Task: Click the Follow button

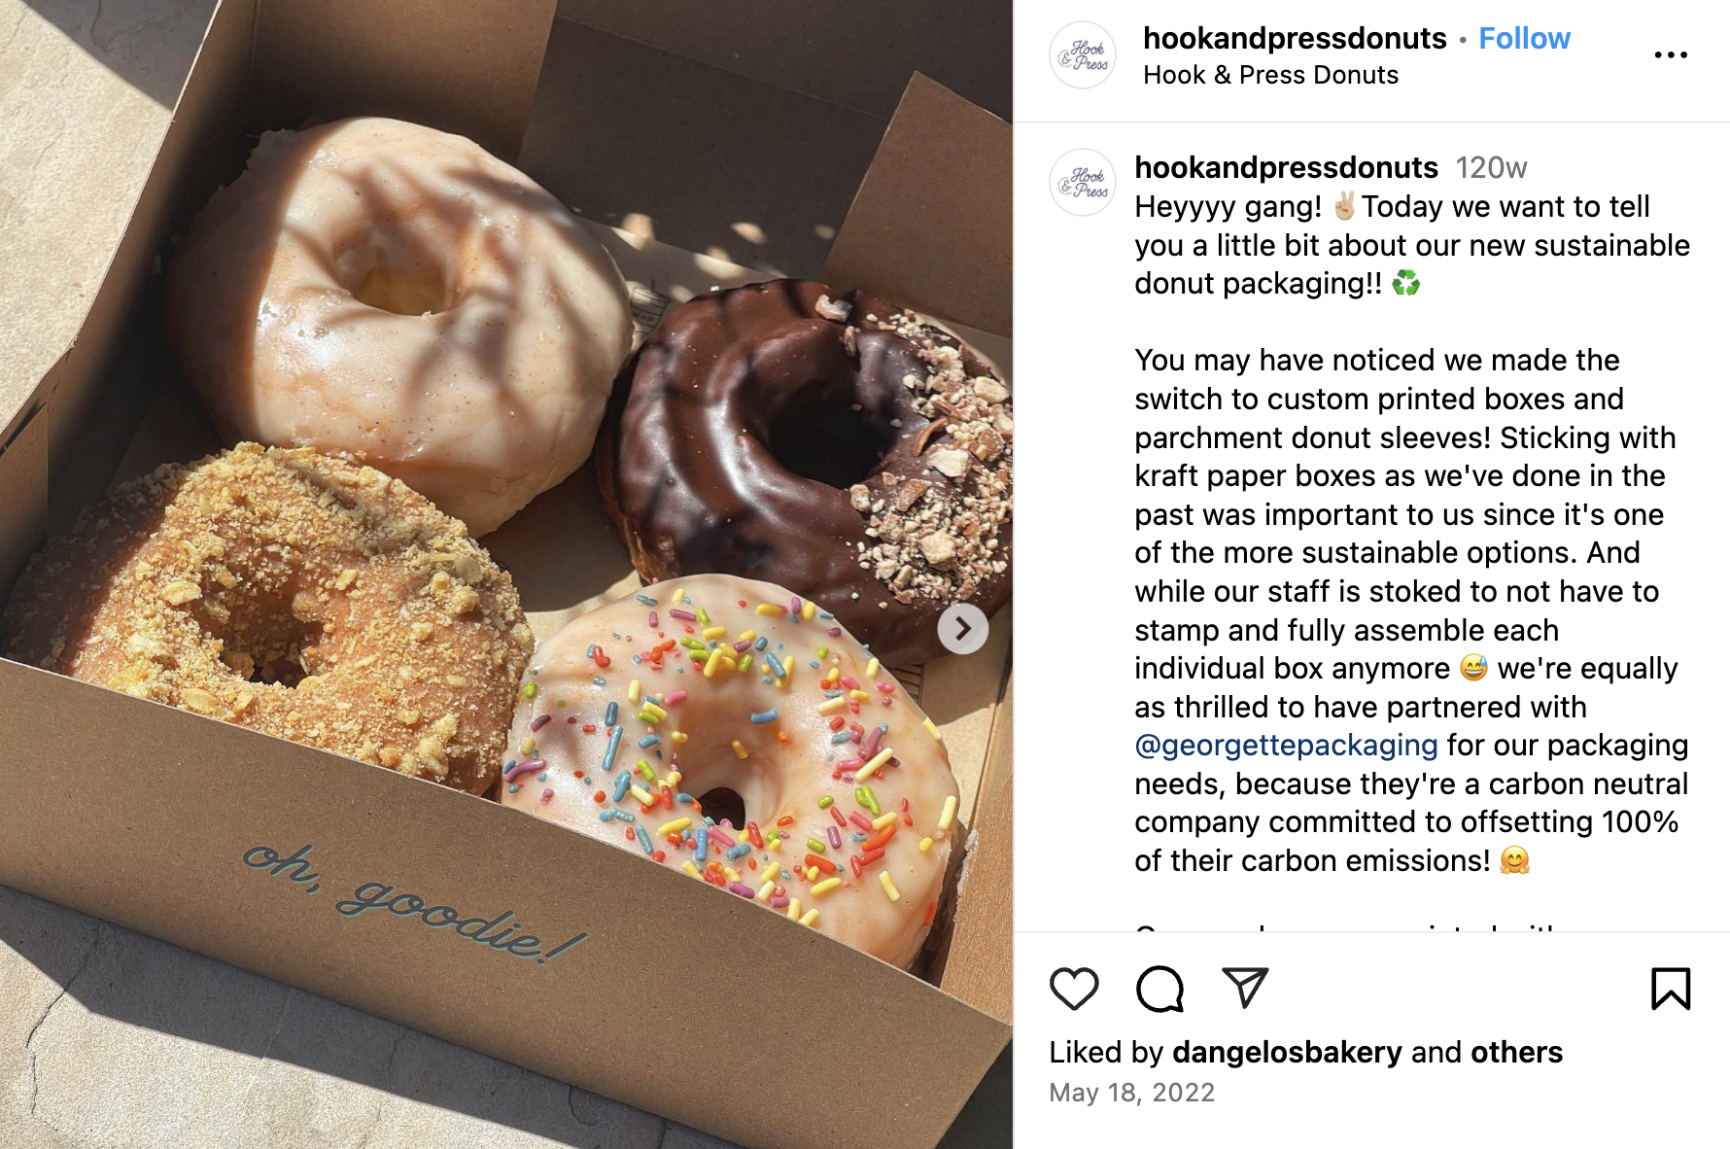Action: point(1524,38)
